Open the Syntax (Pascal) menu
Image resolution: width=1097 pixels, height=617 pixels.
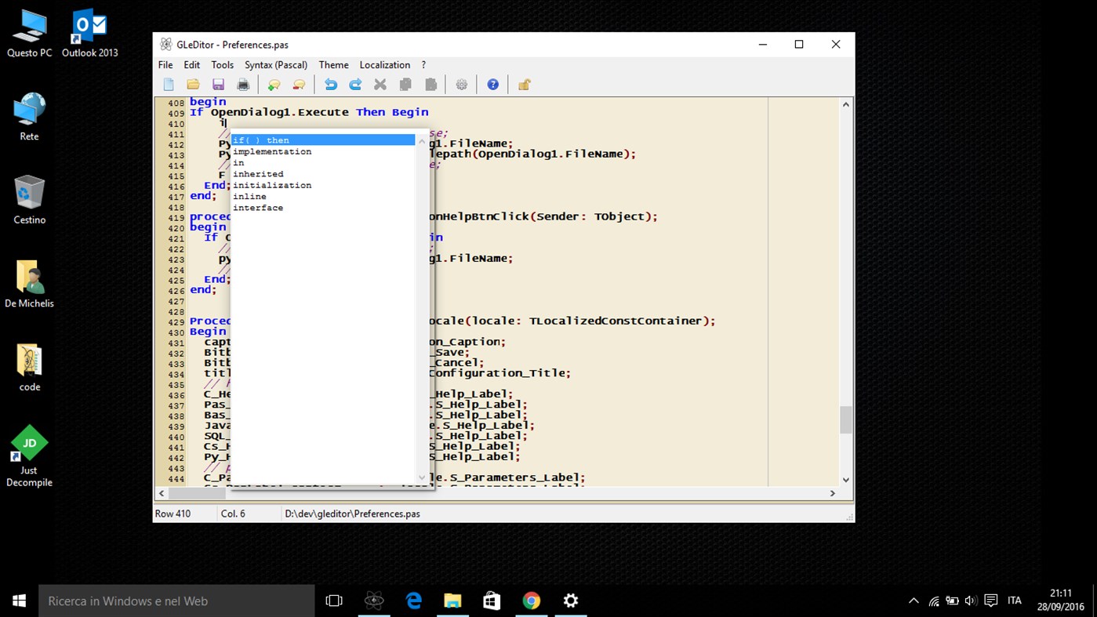pyautogui.click(x=276, y=64)
